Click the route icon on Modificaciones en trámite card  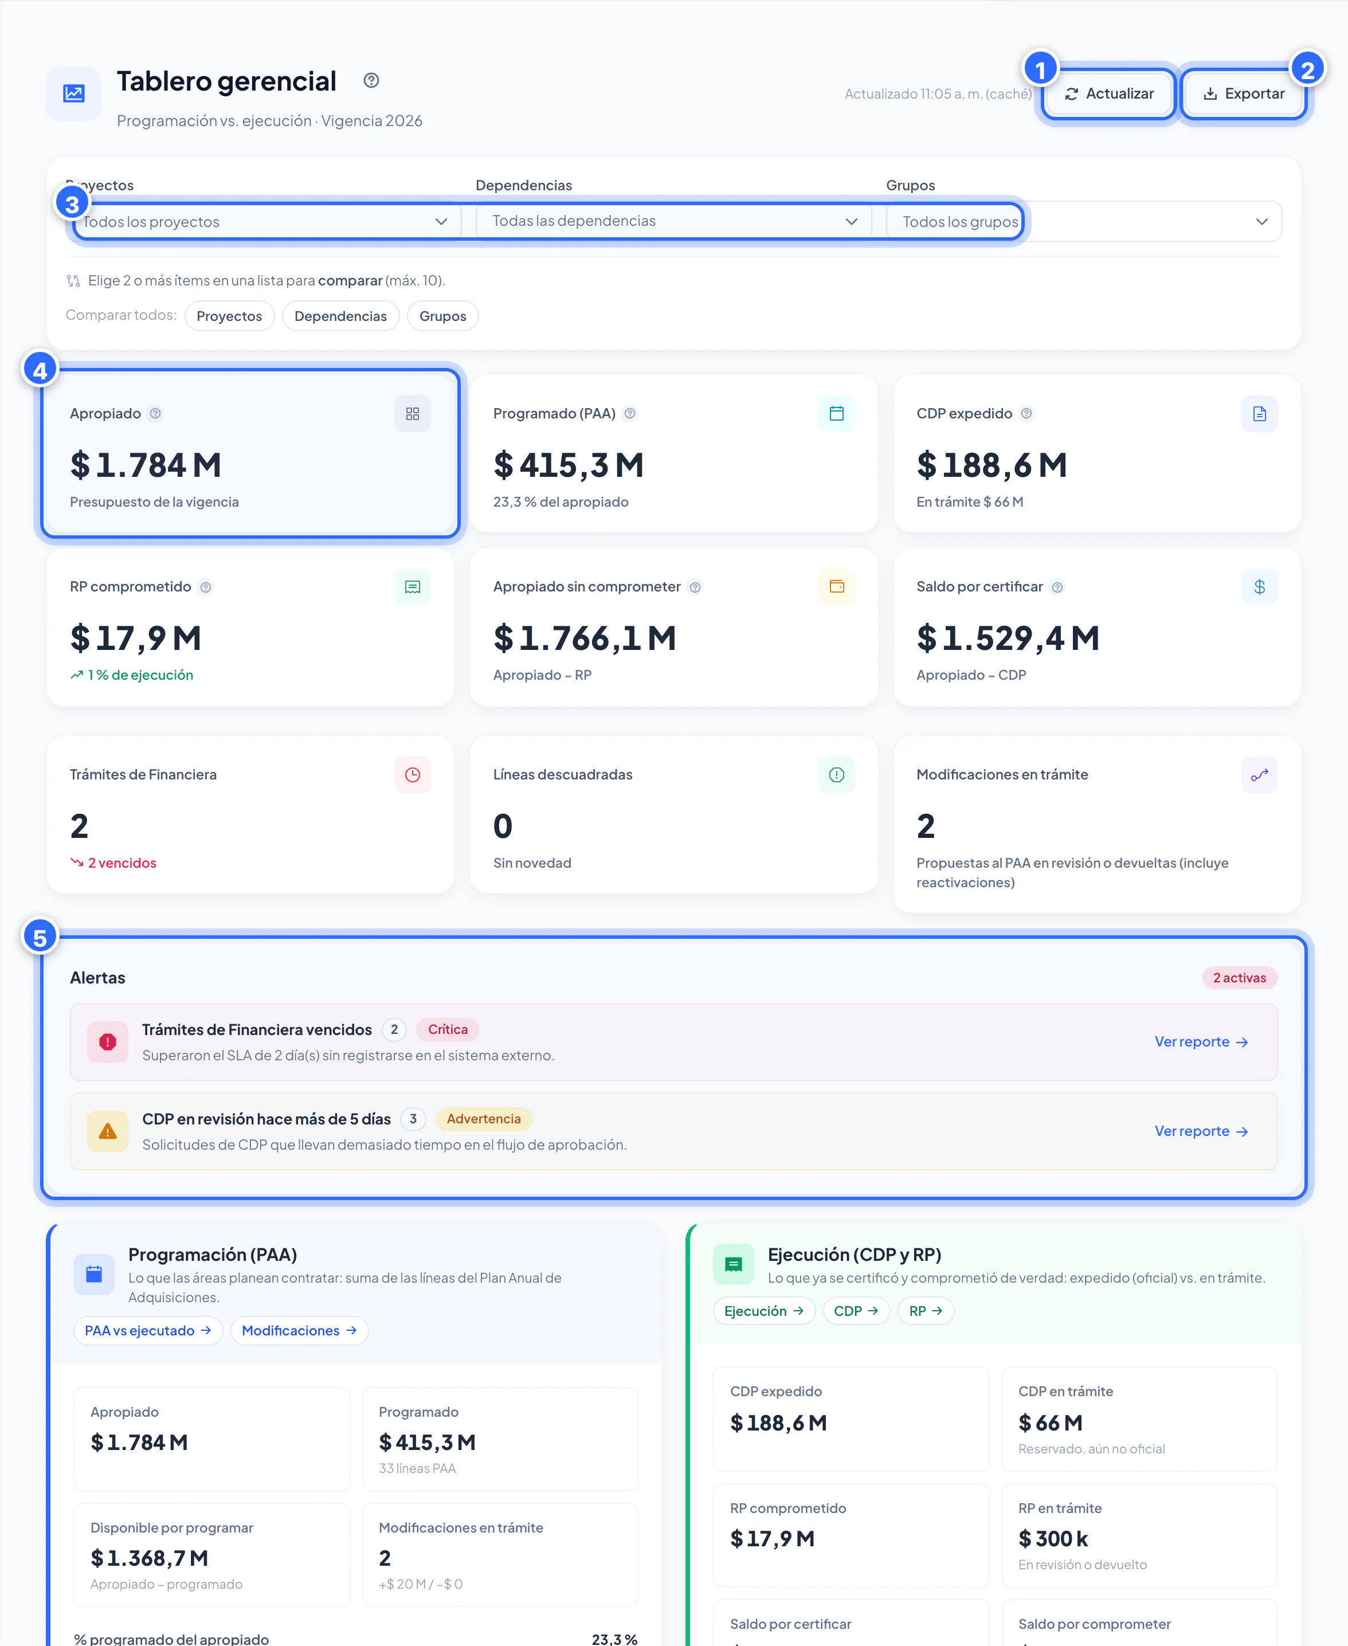tap(1260, 775)
